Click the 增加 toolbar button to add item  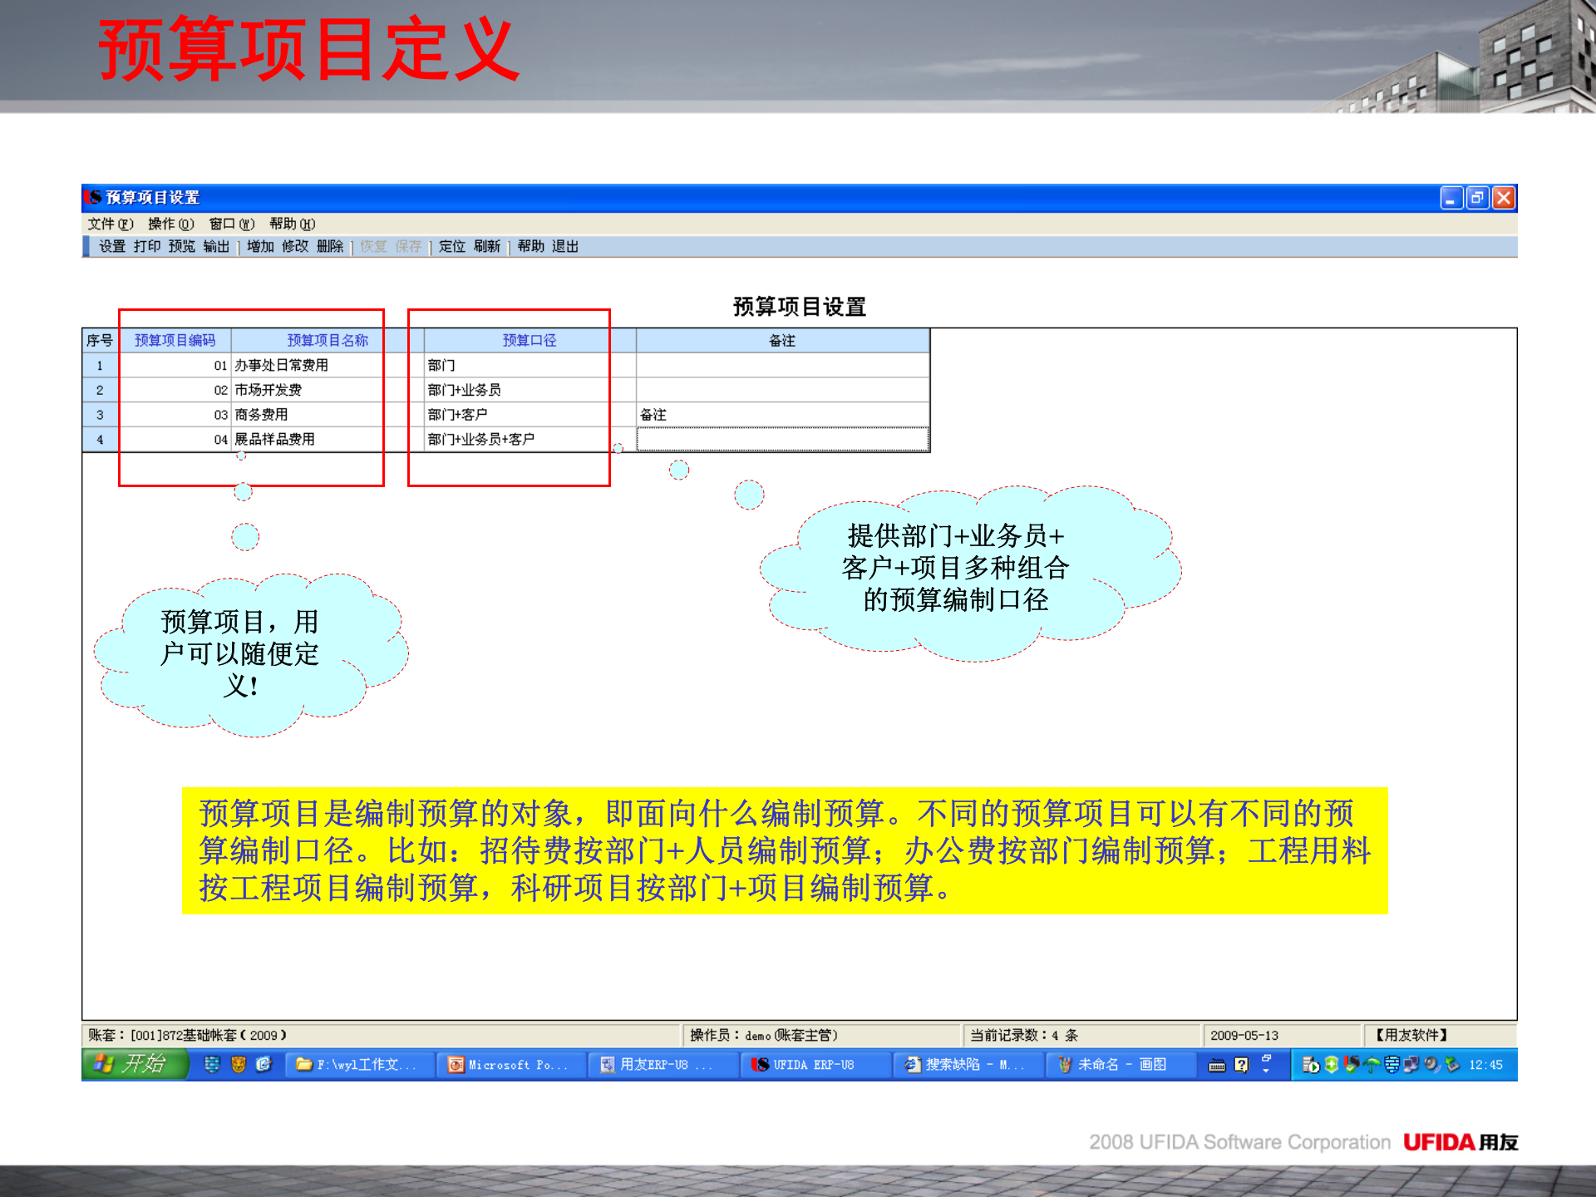click(259, 246)
